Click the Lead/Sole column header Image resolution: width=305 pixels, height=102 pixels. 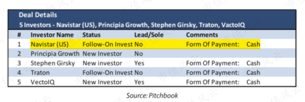click(x=149, y=35)
